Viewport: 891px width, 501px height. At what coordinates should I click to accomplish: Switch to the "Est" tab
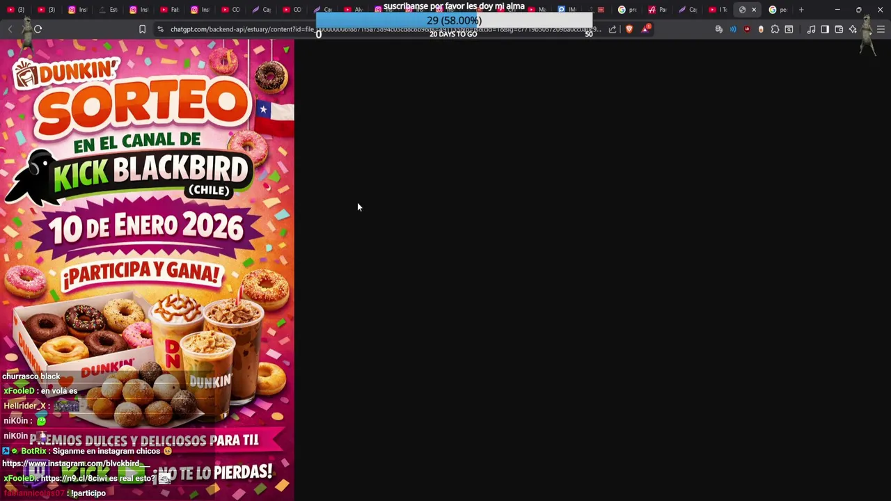click(x=109, y=10)
